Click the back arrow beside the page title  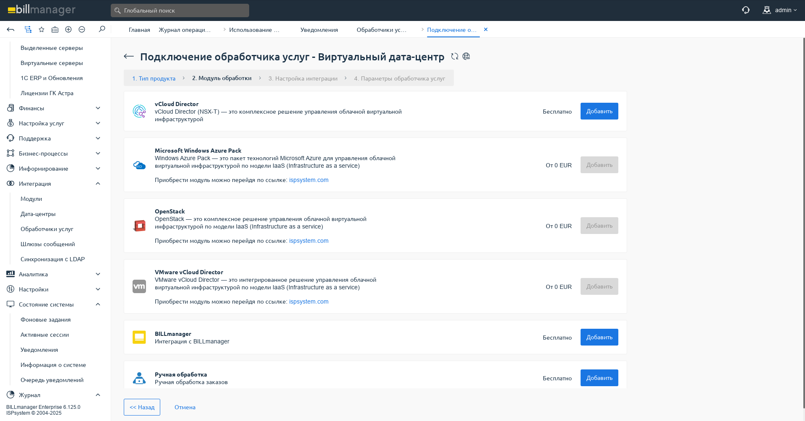tap(129, 57)
